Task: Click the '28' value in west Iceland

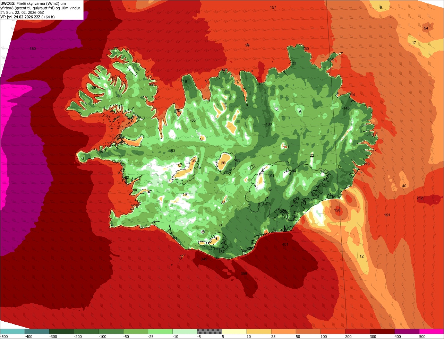Action: pyautogui.click(x=194, y=160)
